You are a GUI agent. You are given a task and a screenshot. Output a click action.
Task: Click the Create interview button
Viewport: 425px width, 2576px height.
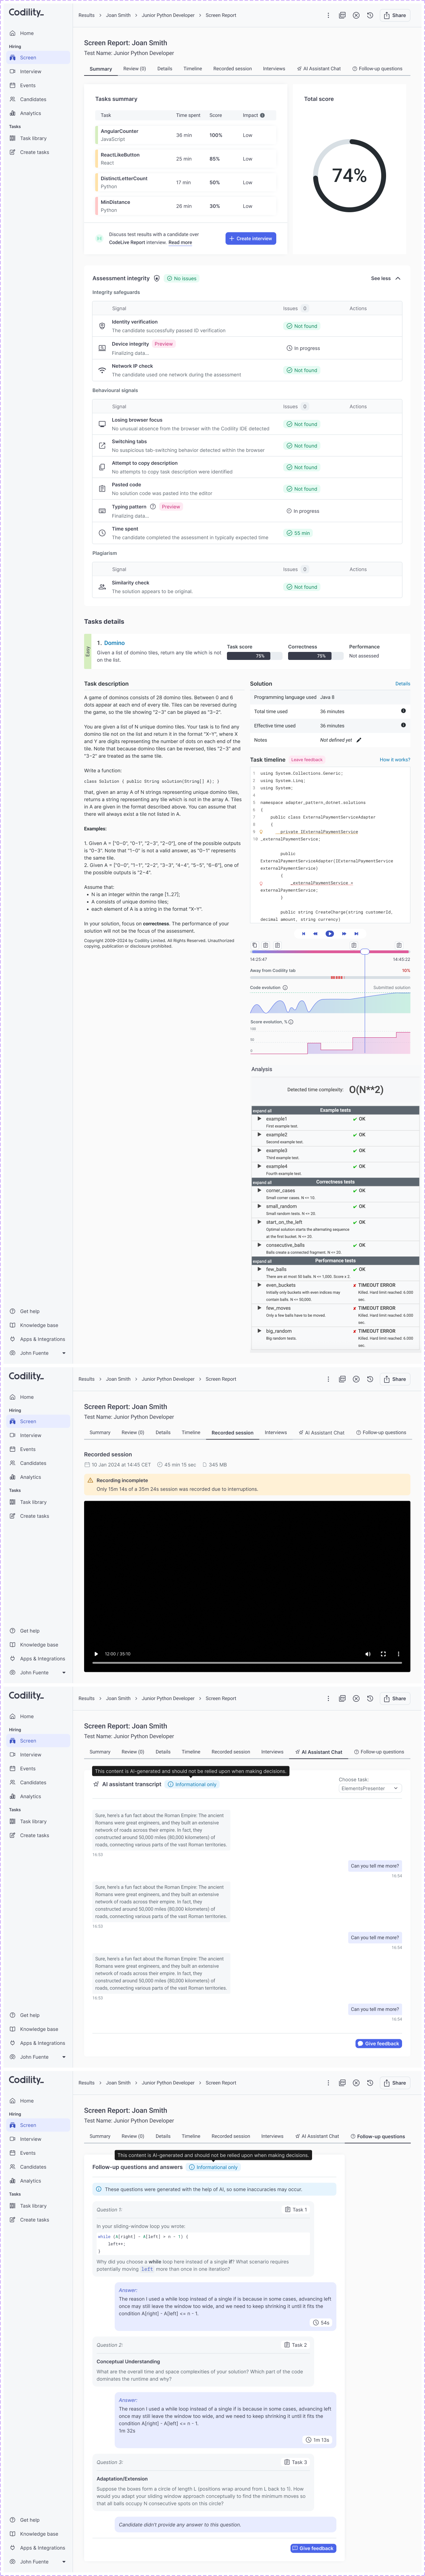click(251, 238)
